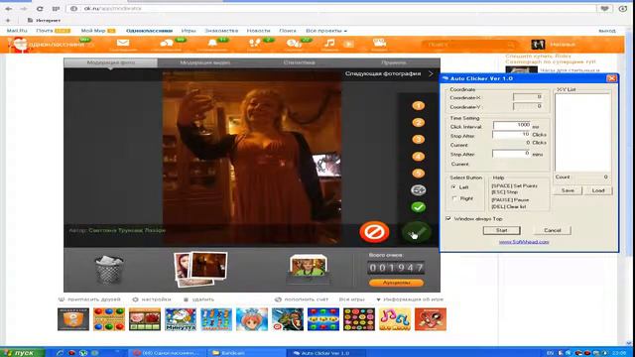Open the notifications bell icon

(x=212, y=44)
